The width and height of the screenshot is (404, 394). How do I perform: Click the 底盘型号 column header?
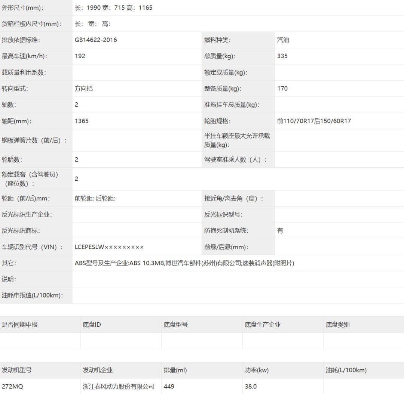tap(176, 325)
